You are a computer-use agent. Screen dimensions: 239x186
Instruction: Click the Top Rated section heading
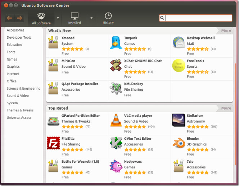[x=58, y=108]
